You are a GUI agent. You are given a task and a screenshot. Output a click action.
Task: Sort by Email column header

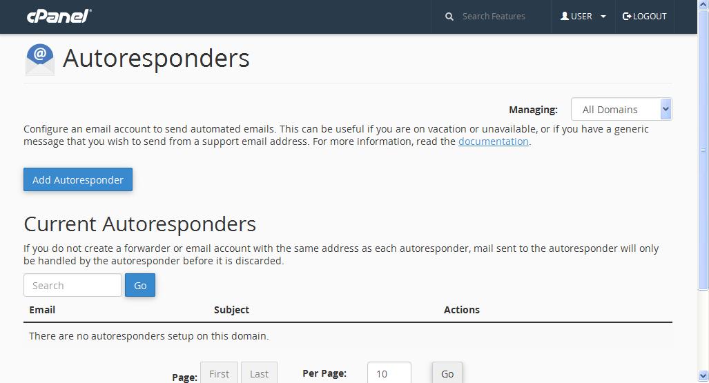[42, 310]
